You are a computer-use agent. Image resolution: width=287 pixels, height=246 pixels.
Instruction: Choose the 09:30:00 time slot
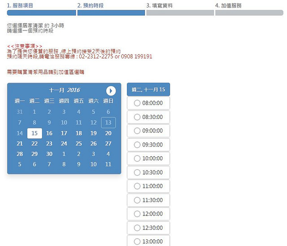click(x=137, y=145)
